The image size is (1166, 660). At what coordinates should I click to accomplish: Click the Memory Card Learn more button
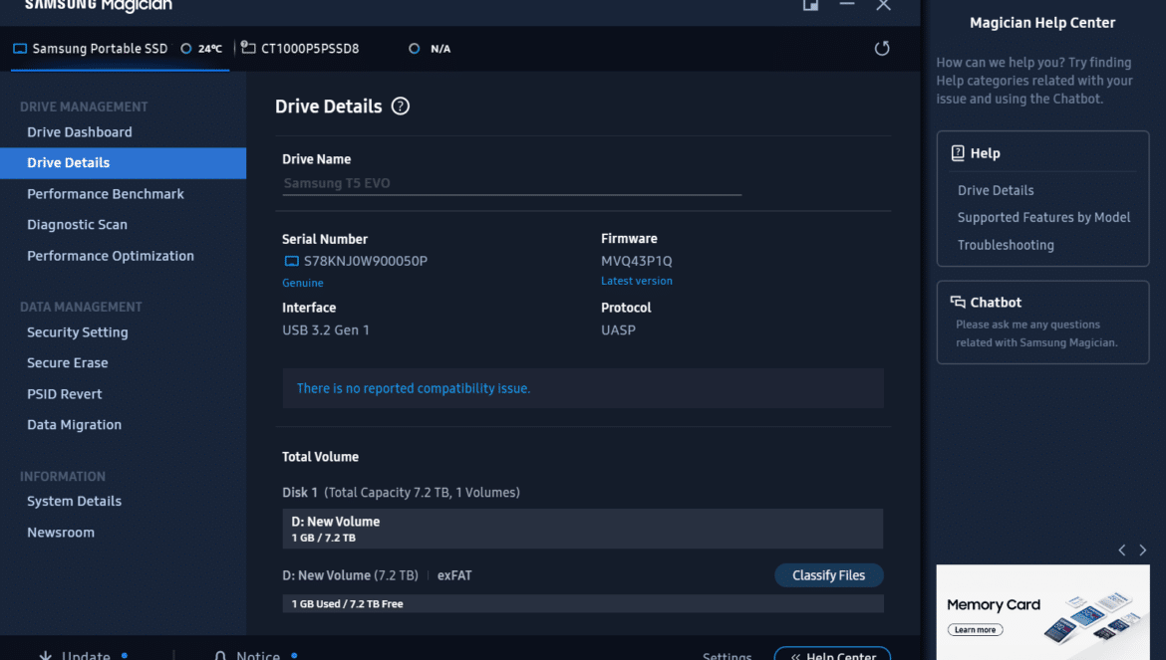point(975,629)
